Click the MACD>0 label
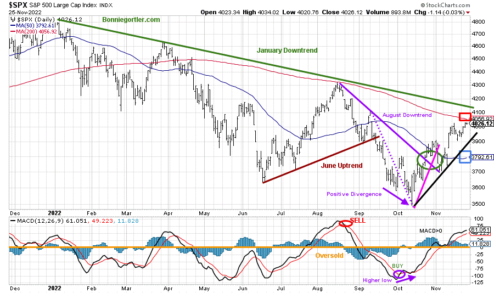 pyautogui.click(x=431, y=231)
